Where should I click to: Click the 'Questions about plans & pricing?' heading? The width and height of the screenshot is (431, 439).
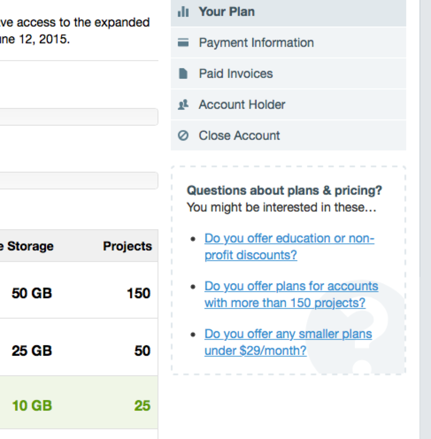point(285,190)
